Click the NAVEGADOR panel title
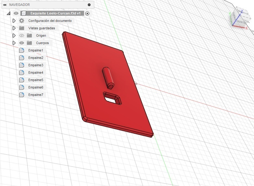 pyautogui.click(x=19, y=5)
